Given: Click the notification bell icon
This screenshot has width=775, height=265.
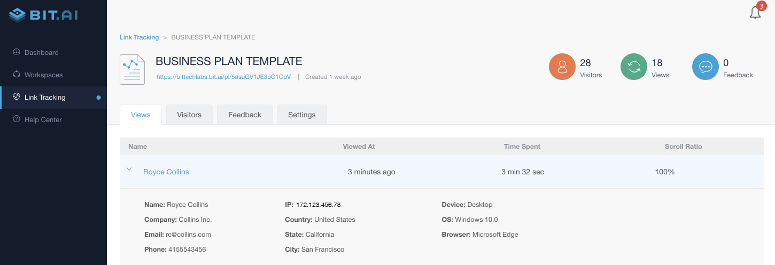Looking at the screenshot, I should click(x=755, y=12).
